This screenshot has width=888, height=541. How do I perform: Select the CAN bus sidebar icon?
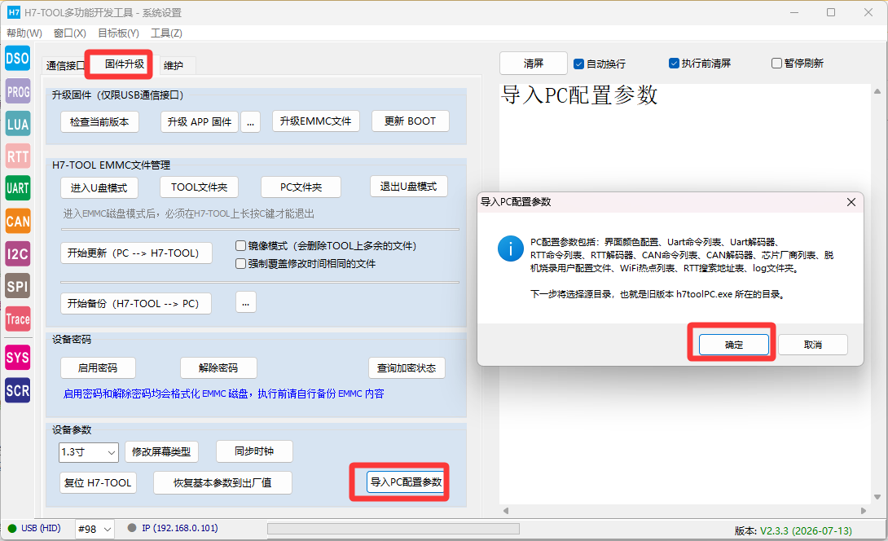(18, 221)
